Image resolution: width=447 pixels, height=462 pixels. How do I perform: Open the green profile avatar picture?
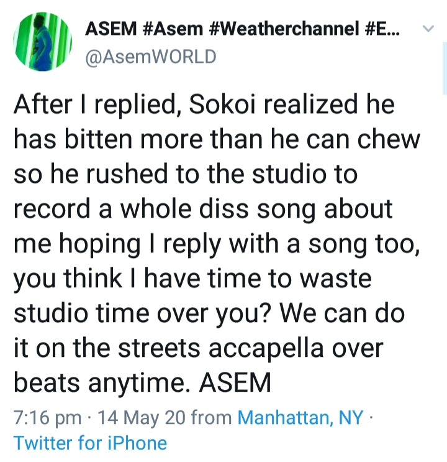tap(43, 42)
